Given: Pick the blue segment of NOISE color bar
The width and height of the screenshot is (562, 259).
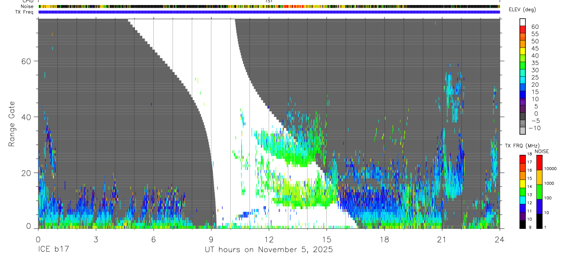Looking at the screenshot, I should tap(539, 206).
